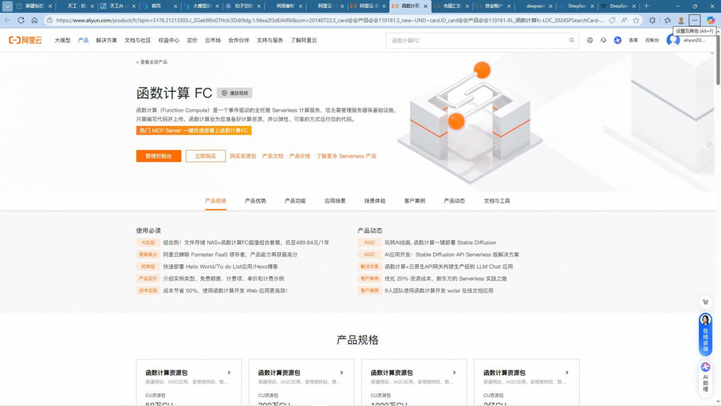Open the 解决方案 nav menu
The height and width of the screenshot is (406, 721).
tap(107, 41)
